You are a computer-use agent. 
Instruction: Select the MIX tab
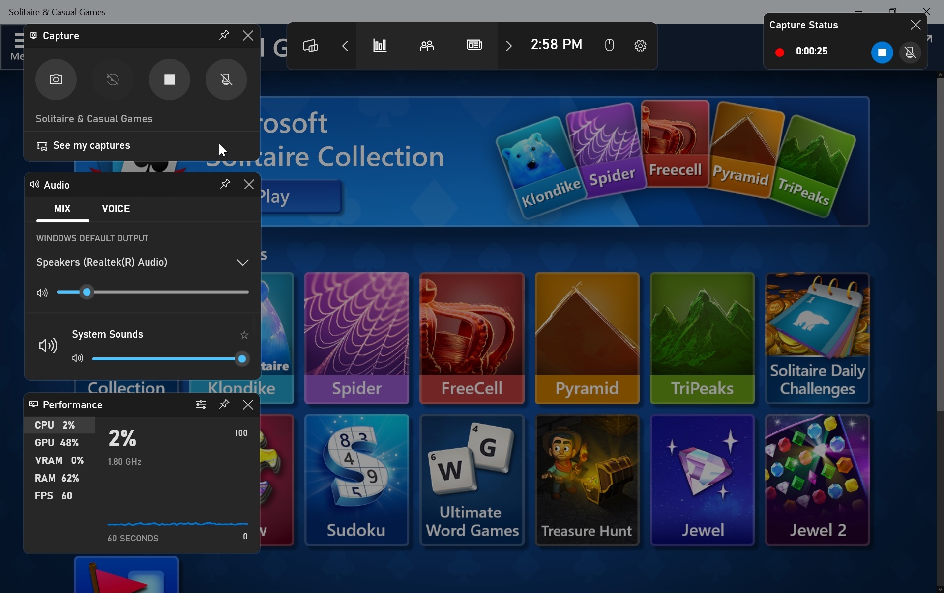click(62, 209)
